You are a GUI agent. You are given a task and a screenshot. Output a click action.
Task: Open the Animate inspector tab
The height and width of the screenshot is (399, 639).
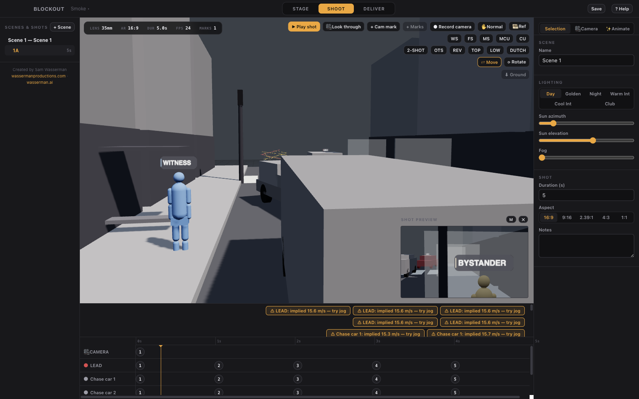coord(618,29)
